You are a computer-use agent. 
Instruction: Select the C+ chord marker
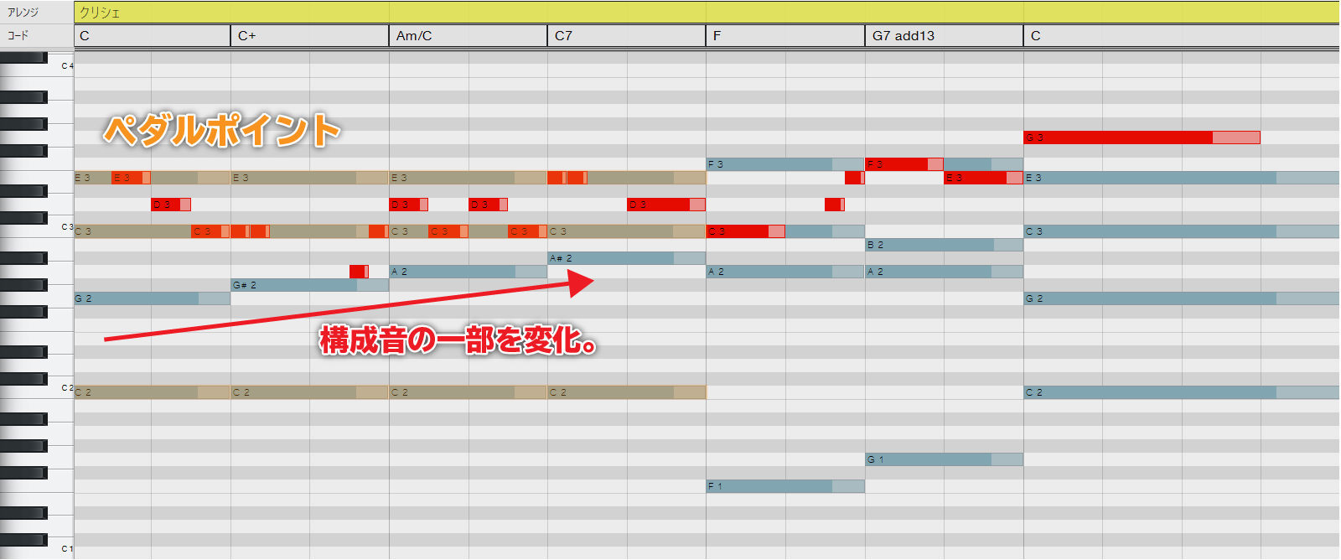(309, 36)
